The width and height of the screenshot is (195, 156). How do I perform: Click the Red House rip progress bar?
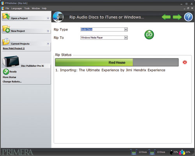[117, 62]
